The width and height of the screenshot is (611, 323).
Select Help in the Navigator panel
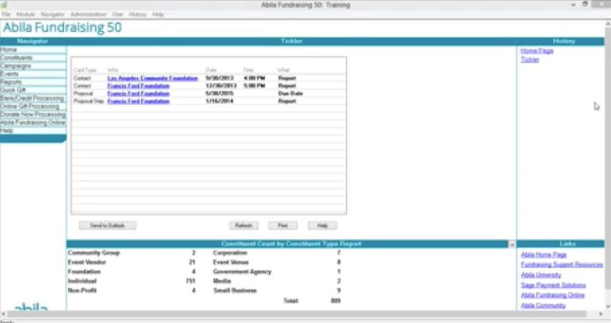pos(33,131)
